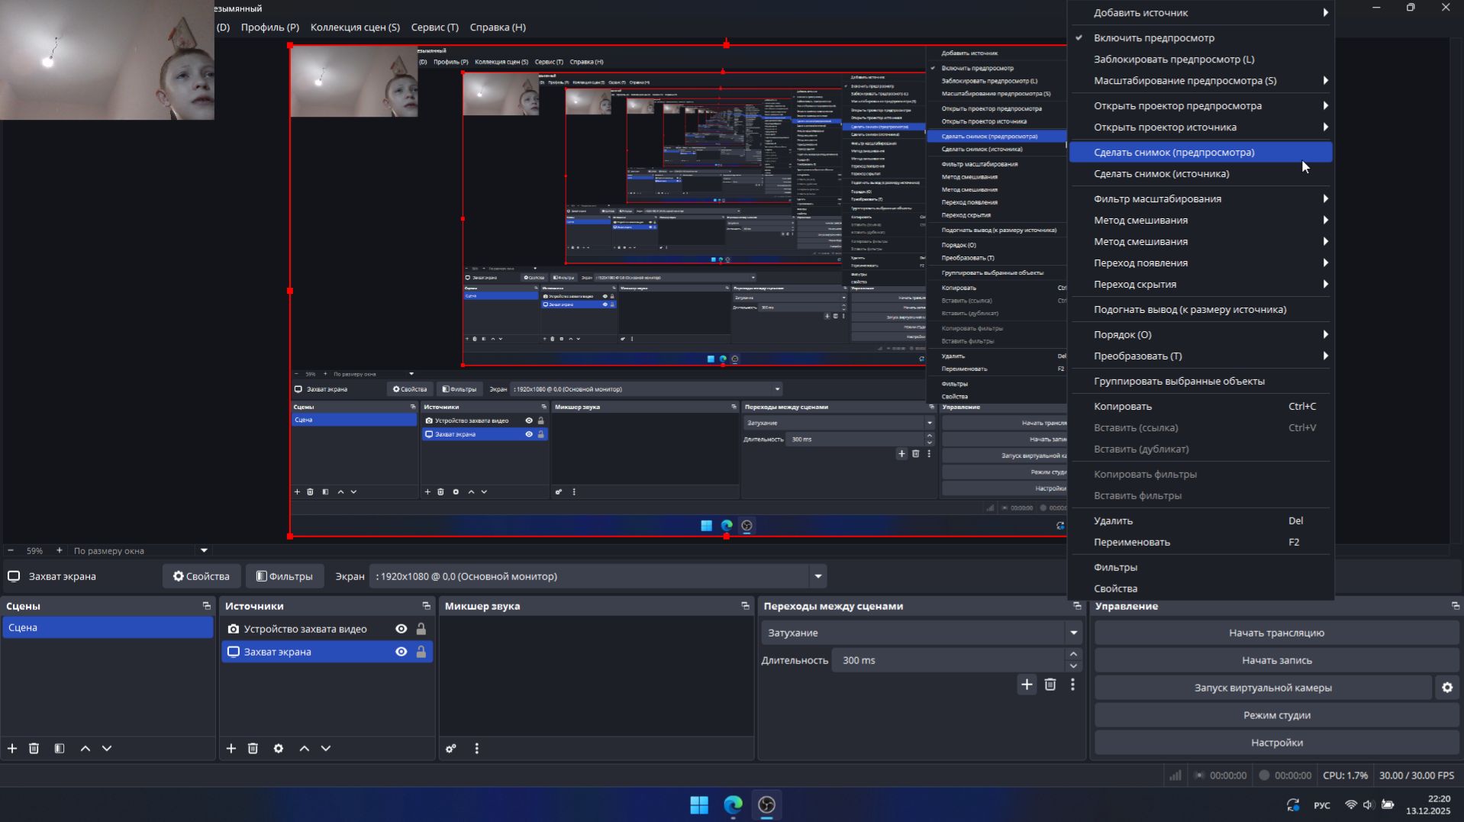Lock the Устройство захвата видео source
Image resolution: width=1464 pixels, height=822 pixels.
click(421, 629)
